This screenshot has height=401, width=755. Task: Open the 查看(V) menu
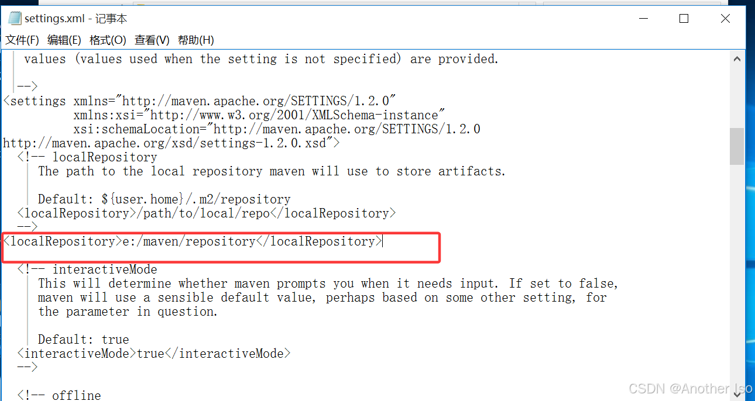(x=152, y=40)
